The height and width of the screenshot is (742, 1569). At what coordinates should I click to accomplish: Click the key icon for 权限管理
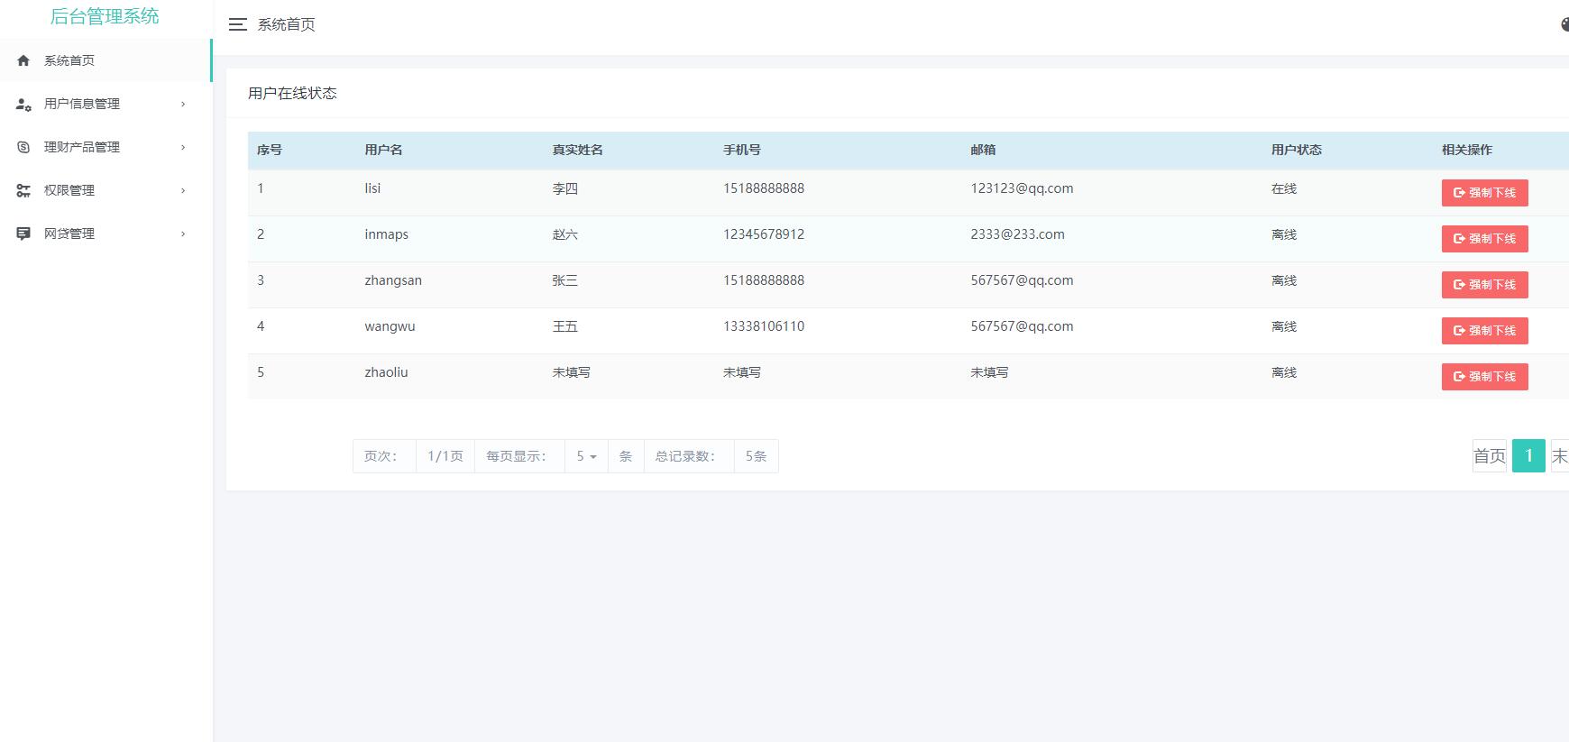(x=23, y=190)
